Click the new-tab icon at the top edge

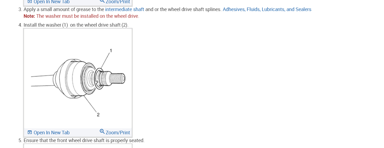(30, 2)
